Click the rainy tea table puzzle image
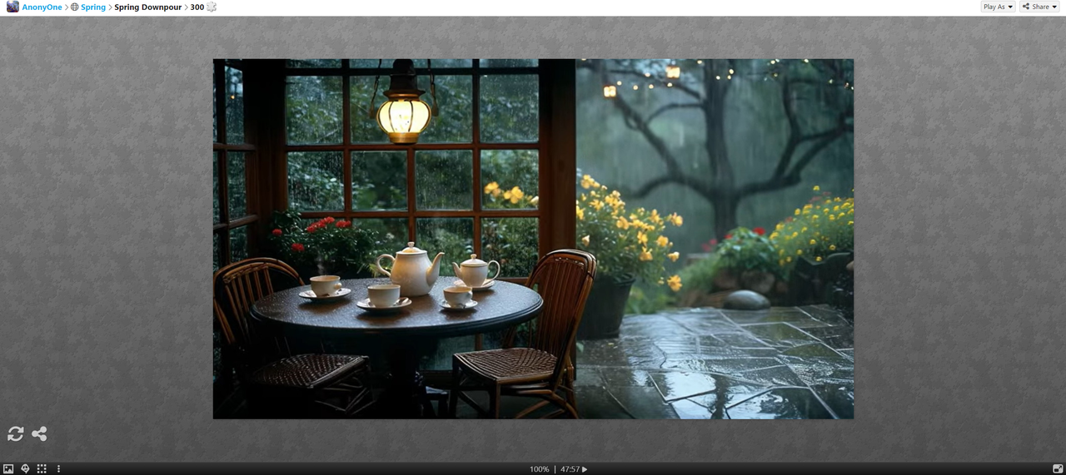This screenshot has width=1066, height=475. coord(533,239)
